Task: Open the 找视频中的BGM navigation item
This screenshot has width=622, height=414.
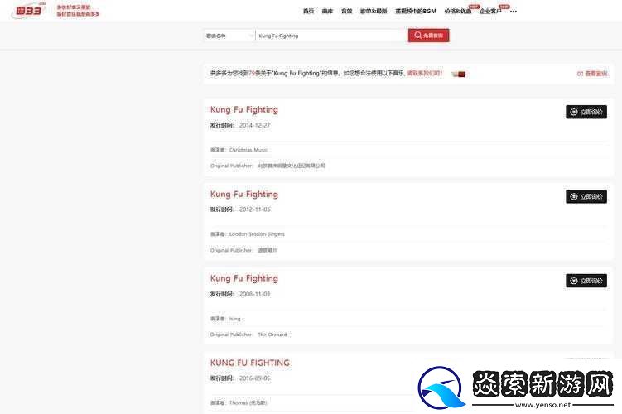Action: (416, 11)
